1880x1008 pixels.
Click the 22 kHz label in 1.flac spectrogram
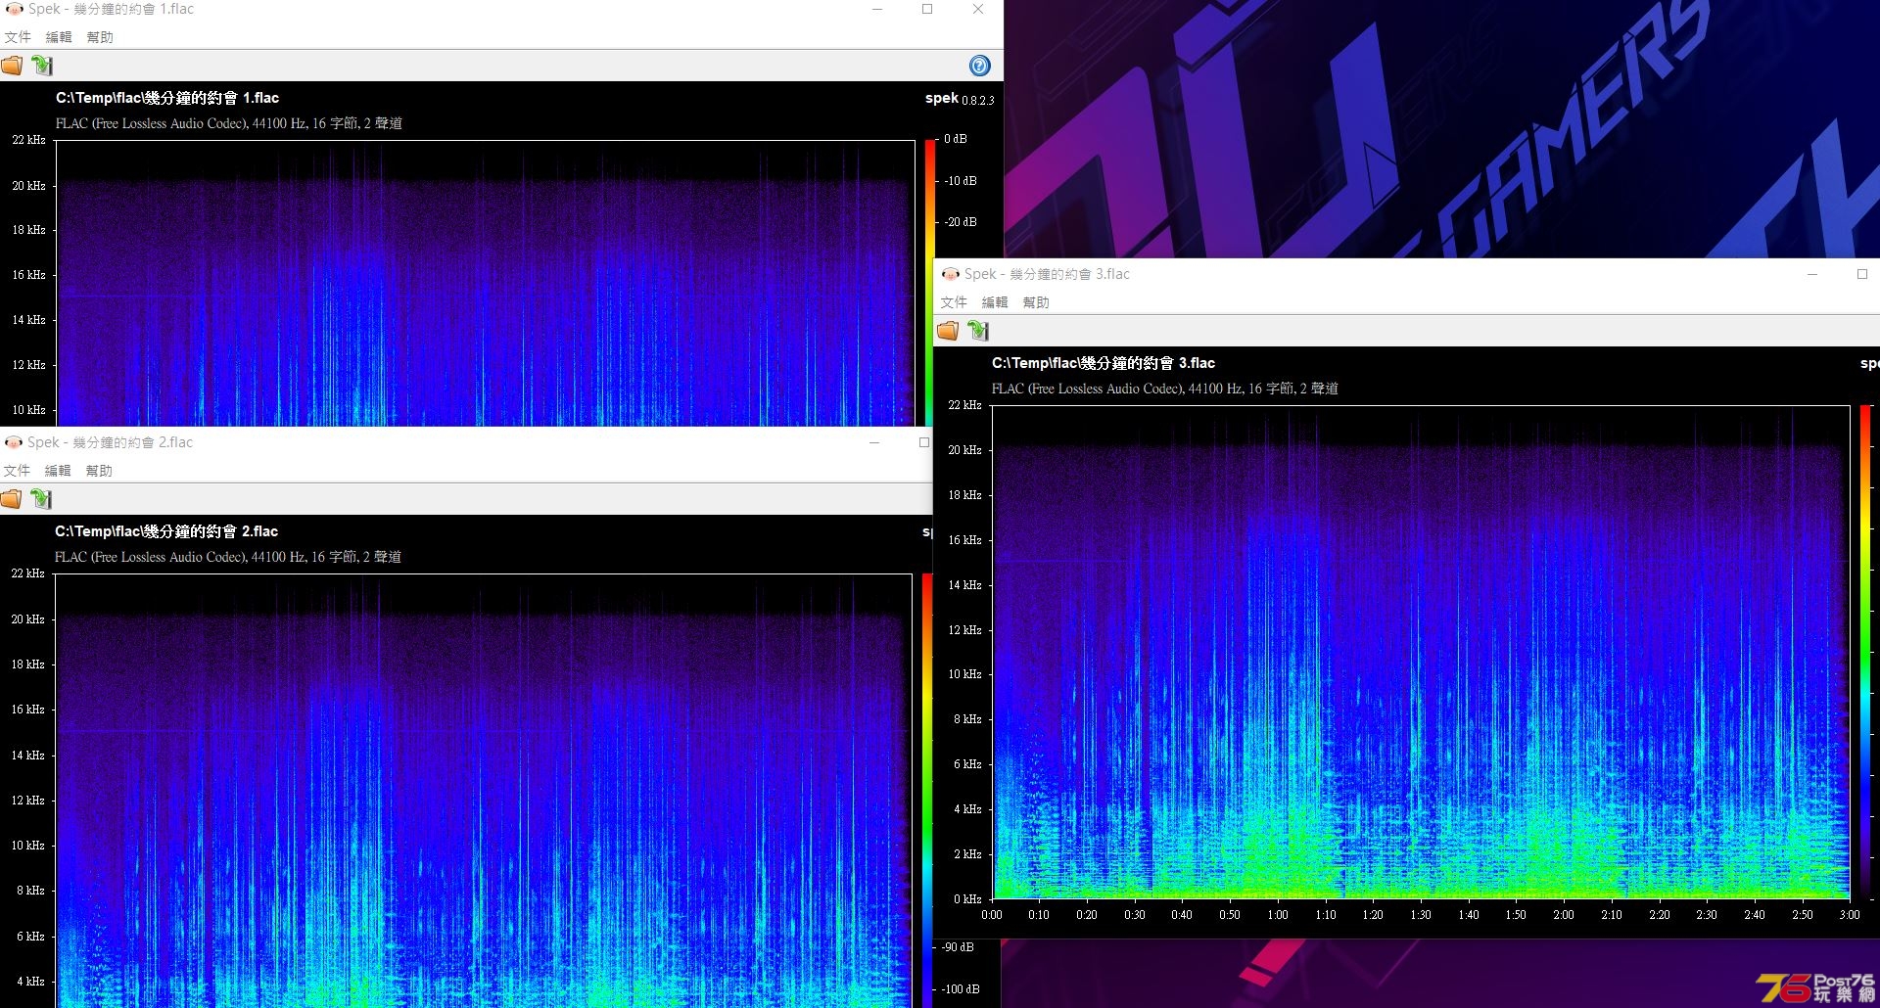(x=28, y=140)
